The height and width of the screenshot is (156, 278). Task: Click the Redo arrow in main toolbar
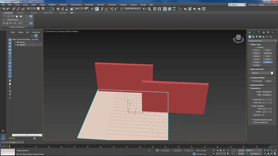(8, 9)
